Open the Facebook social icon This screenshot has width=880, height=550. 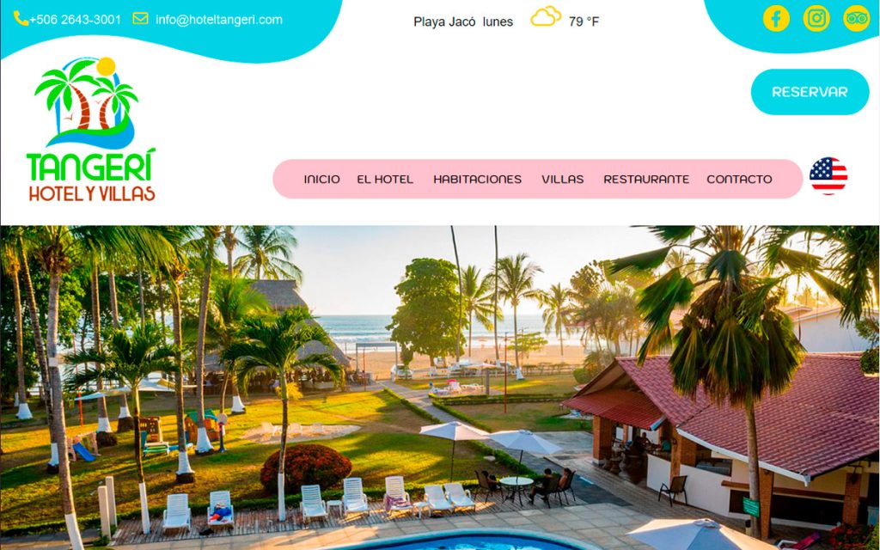pos(776,19)
